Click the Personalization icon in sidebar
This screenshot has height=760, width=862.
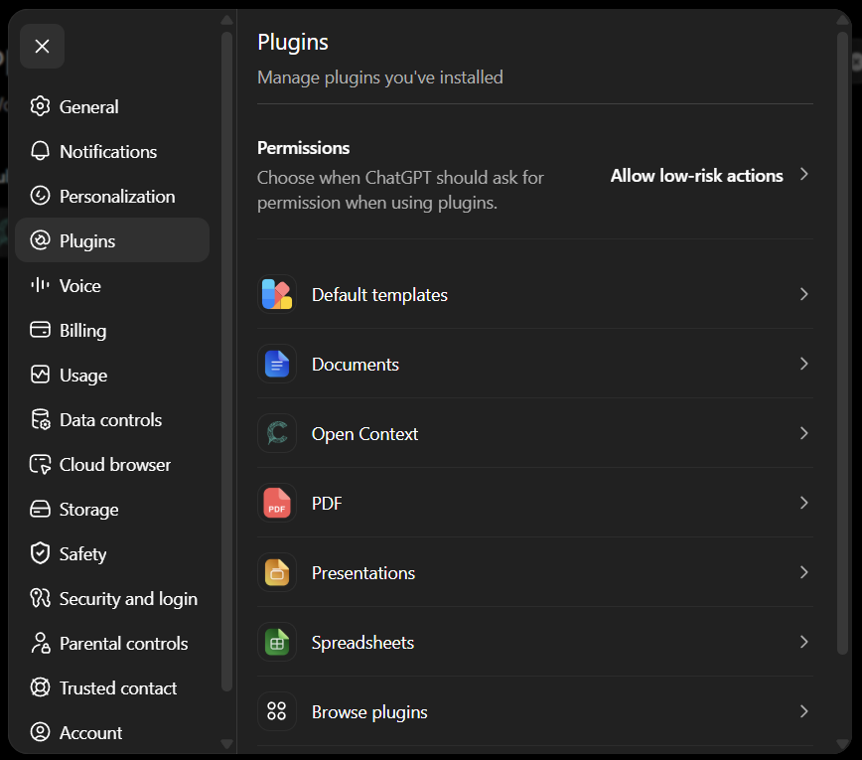[x=40, y=196]
